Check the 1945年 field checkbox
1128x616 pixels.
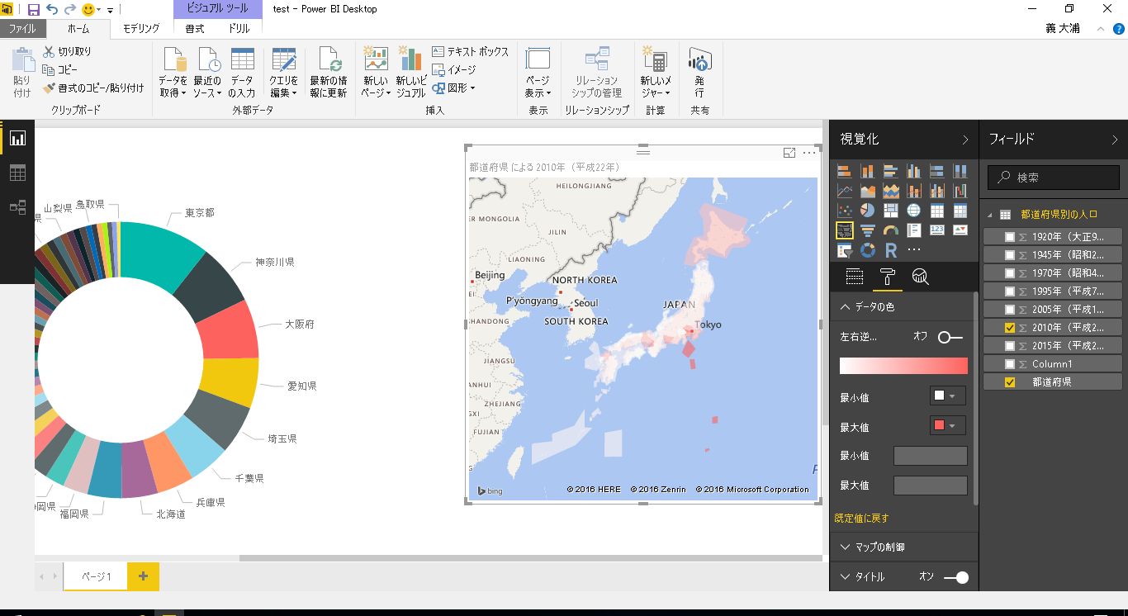tap(1009, 255)
